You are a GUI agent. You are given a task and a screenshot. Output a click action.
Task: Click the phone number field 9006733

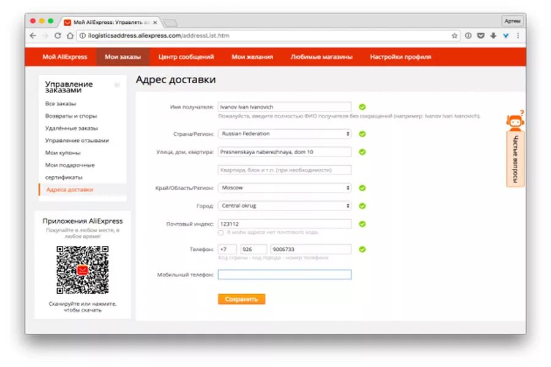[310, 250]
